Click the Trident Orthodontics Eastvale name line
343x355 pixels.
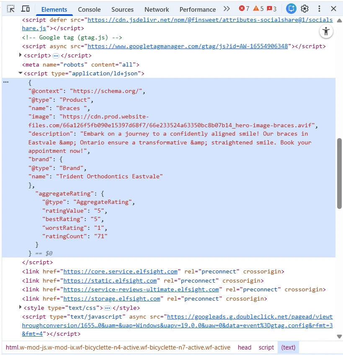[x=95, y=176]
